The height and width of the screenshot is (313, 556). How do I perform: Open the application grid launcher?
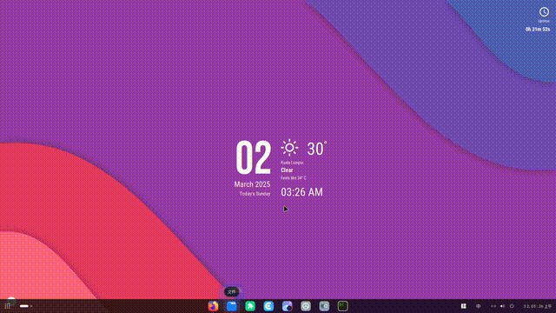pos(7,306)
